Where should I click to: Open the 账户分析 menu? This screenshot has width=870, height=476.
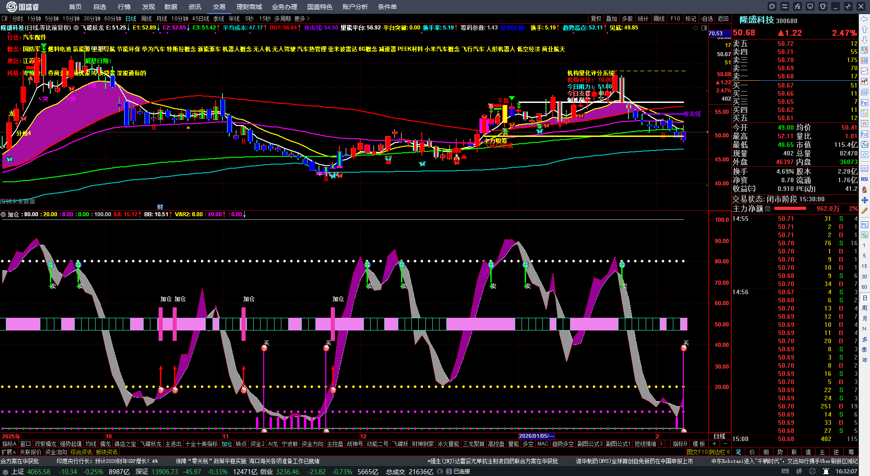click(x=355, y=7)
